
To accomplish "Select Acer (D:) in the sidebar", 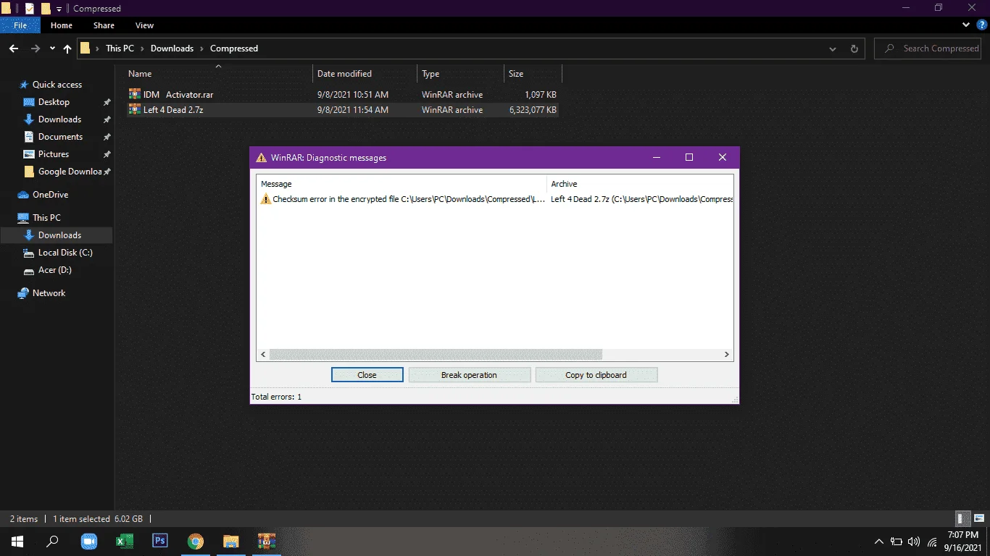I will tap(57, 270).
